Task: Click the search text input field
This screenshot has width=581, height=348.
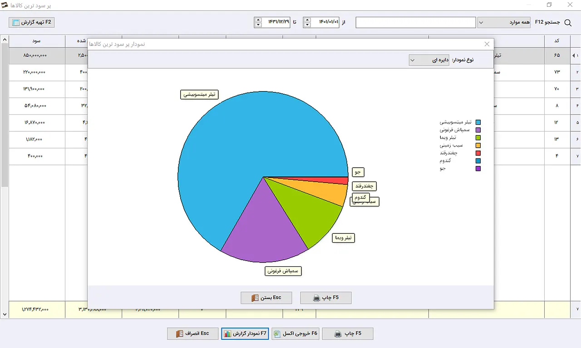Action: (416, 22)
